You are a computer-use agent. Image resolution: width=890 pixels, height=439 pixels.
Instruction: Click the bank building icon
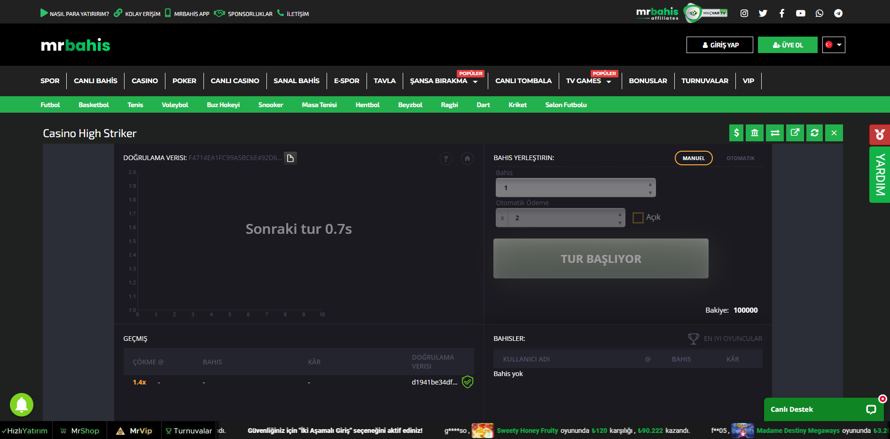click(x=755, y=133)
